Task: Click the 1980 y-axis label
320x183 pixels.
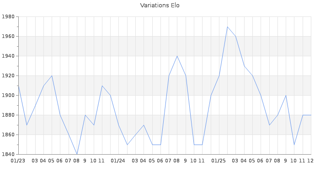Action: [x=9, y=17]
